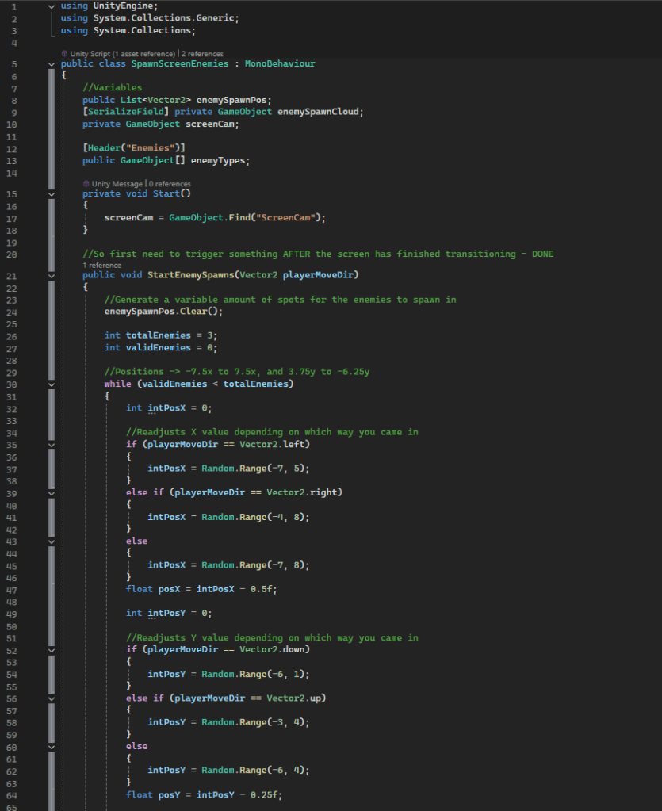
Task: Click the 'Unity Message' CodeLens link
Action: coord(117,184)
